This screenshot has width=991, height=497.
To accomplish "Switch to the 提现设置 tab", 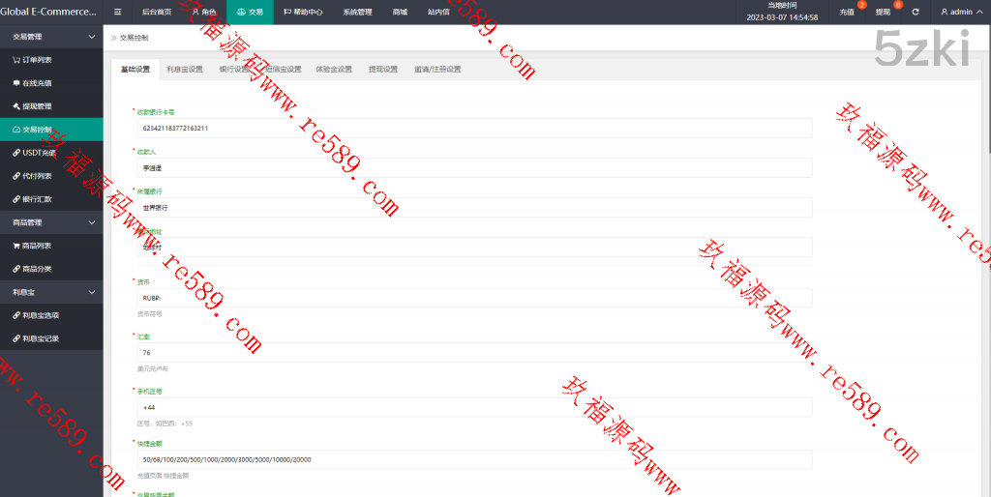I will tap(383, 70).
